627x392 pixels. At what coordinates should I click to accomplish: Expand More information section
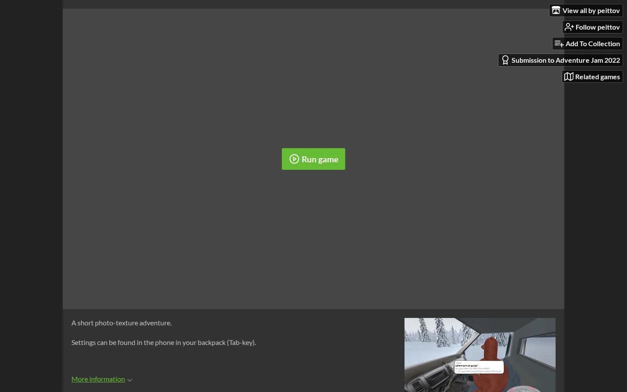tap(98, 379)
